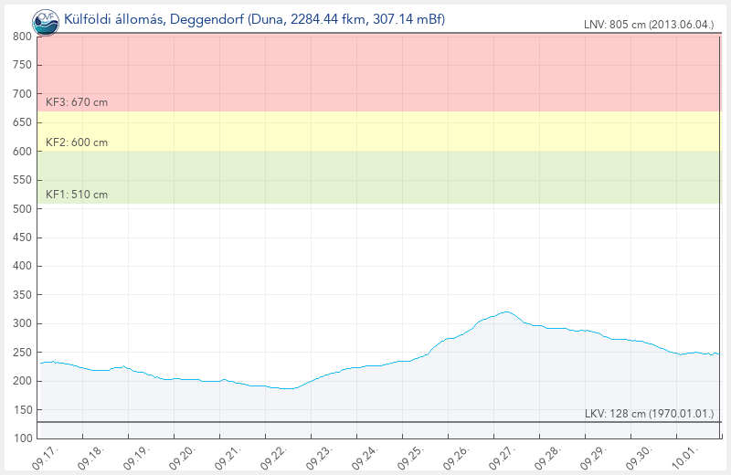
Task: Click the Deggendorf station chart title
Action: (x=254, y=18)
